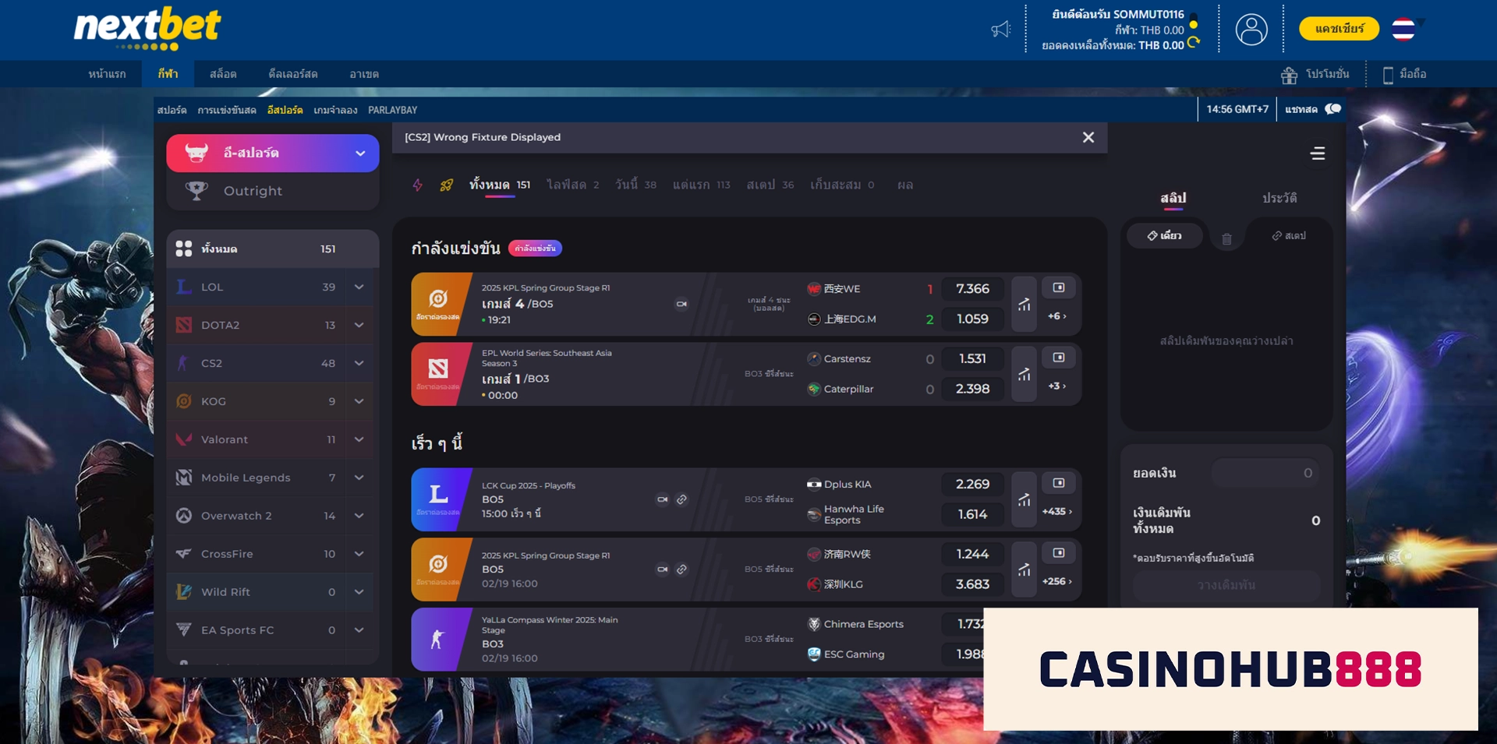Screen dimensions: 1497x744
Task: Click the ยอดเงิน stake input field
Action: pos(1265,473)
